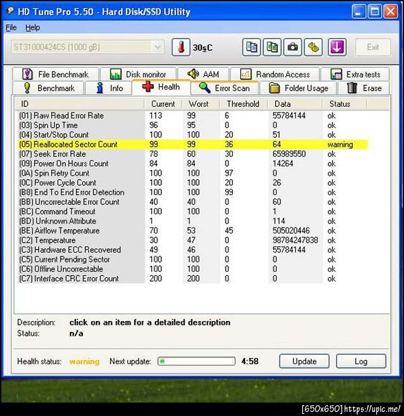Click the data value 505020446

point(291,231)
